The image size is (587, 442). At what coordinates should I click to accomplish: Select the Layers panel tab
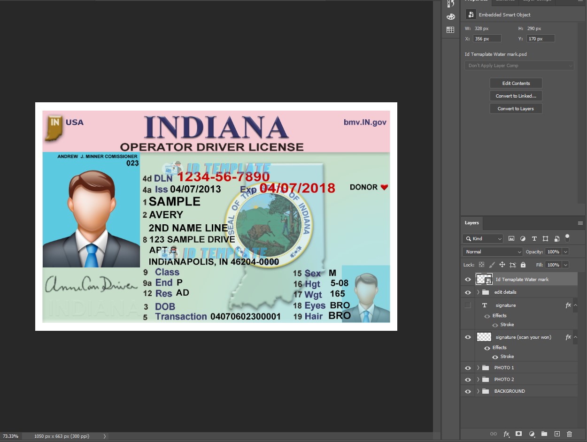[472, 223]
